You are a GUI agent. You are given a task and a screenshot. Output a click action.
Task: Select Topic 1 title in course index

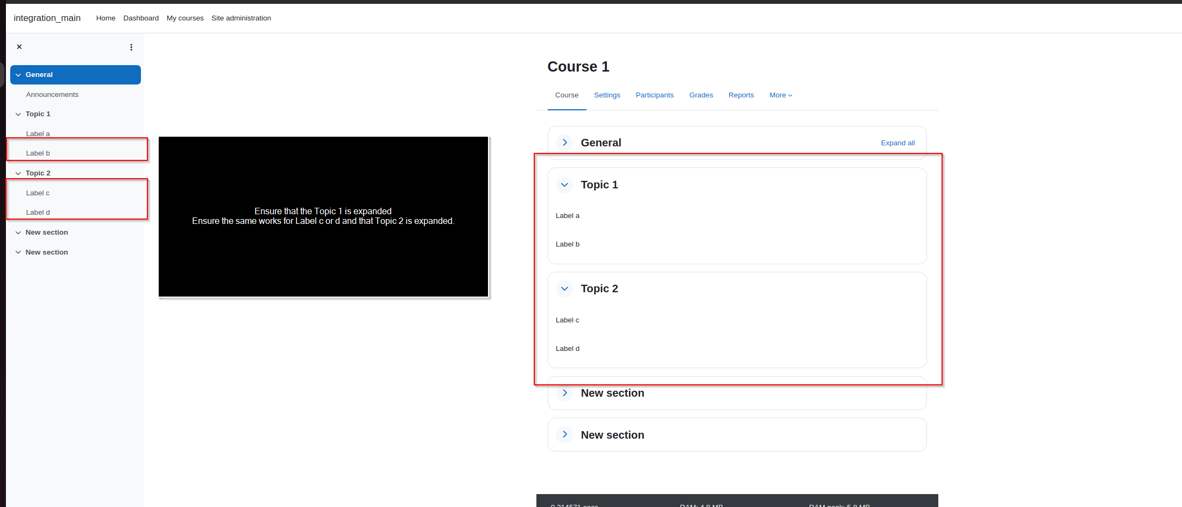38,114
